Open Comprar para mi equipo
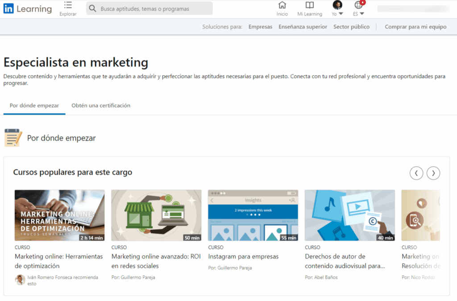The image size is (457, 301). pos(416,27)
